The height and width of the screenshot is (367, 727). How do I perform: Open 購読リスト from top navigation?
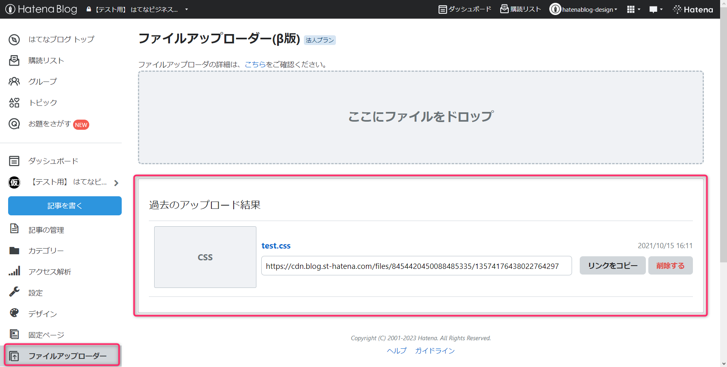coord(525,9)
